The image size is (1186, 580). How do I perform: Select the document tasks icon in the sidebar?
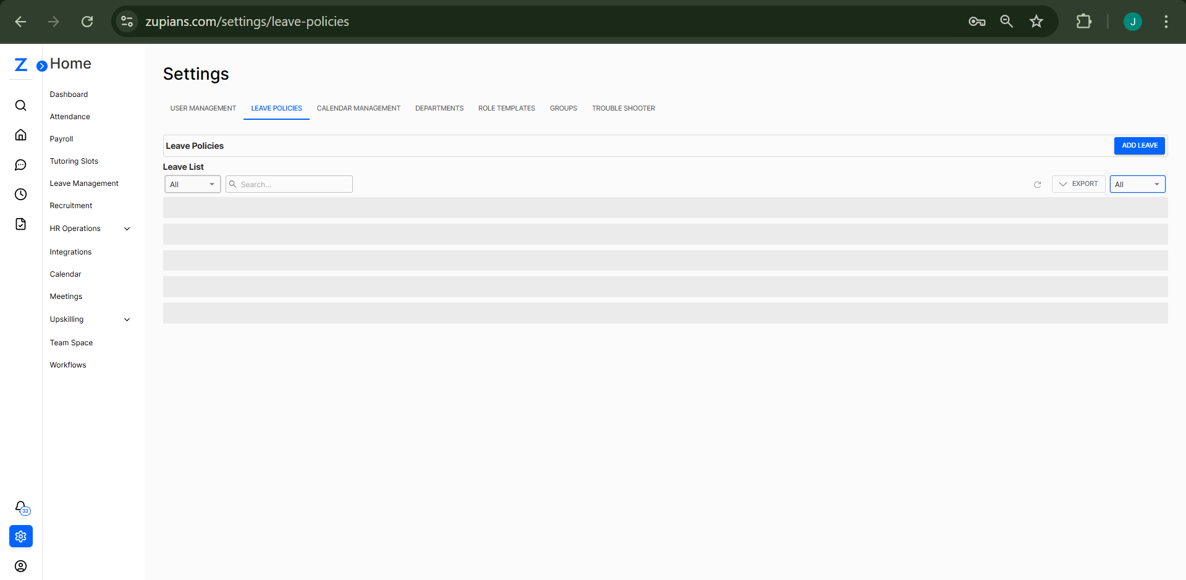[20, 224]
